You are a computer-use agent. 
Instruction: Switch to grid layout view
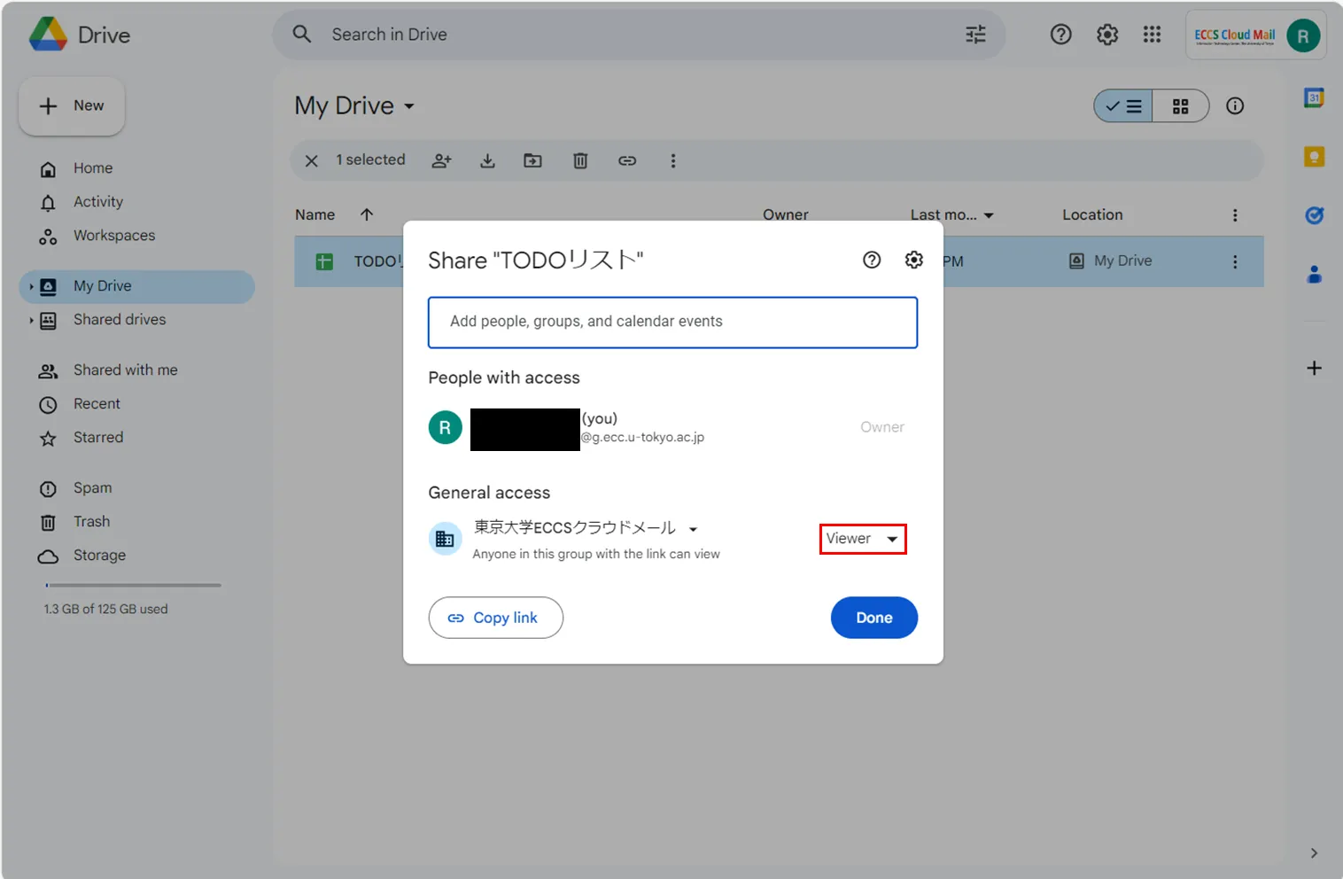1181,106
